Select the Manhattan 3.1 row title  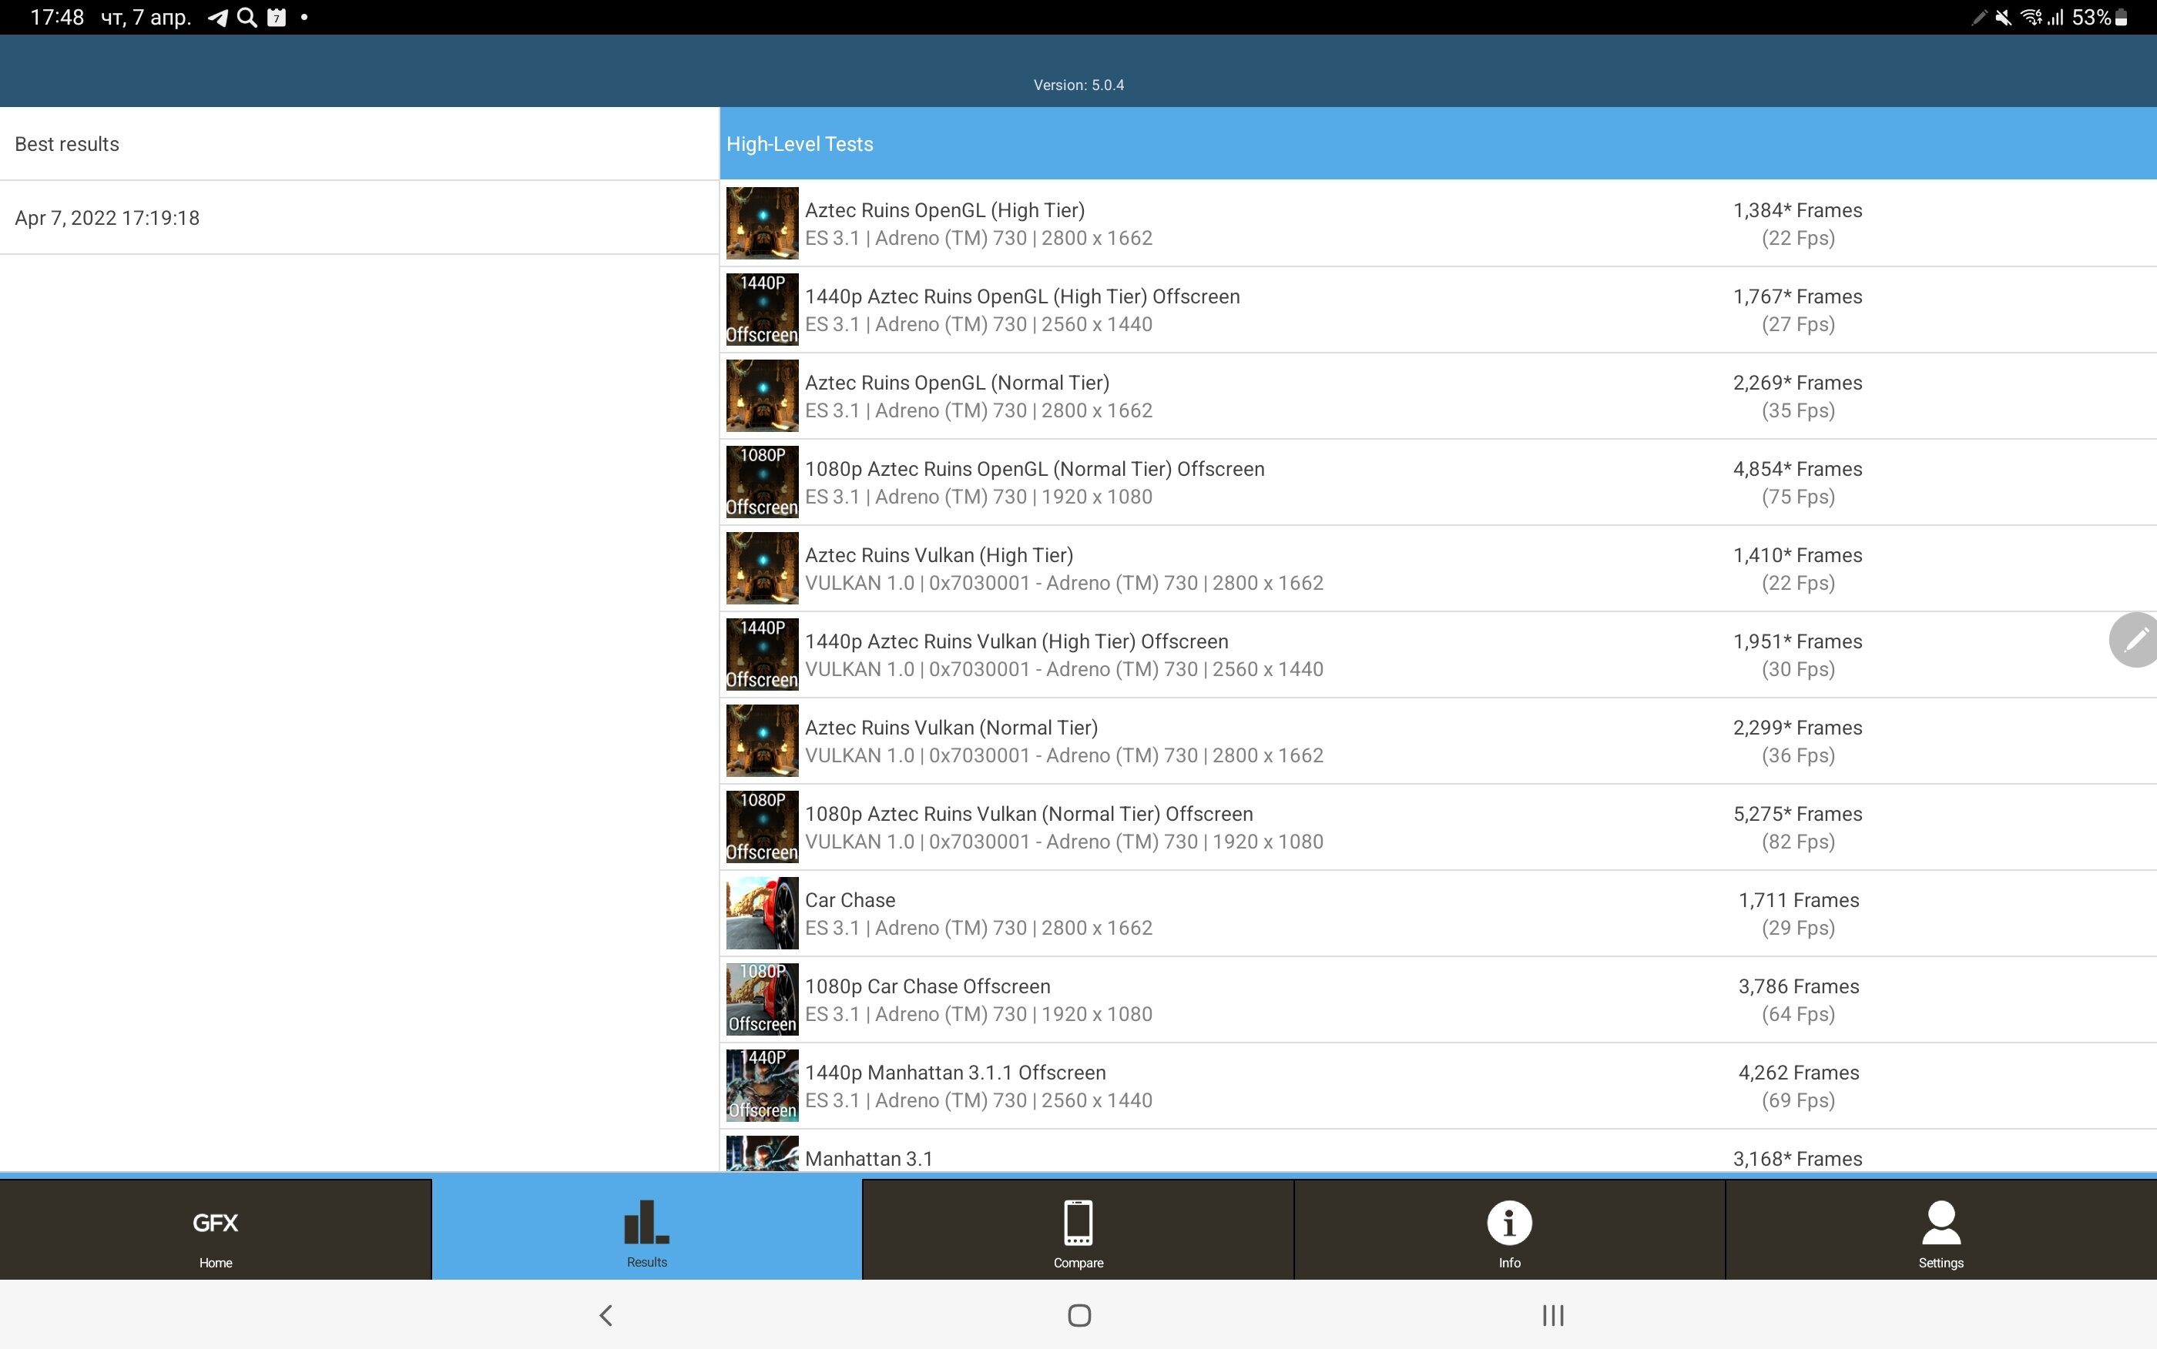(x=869, y=1159)
